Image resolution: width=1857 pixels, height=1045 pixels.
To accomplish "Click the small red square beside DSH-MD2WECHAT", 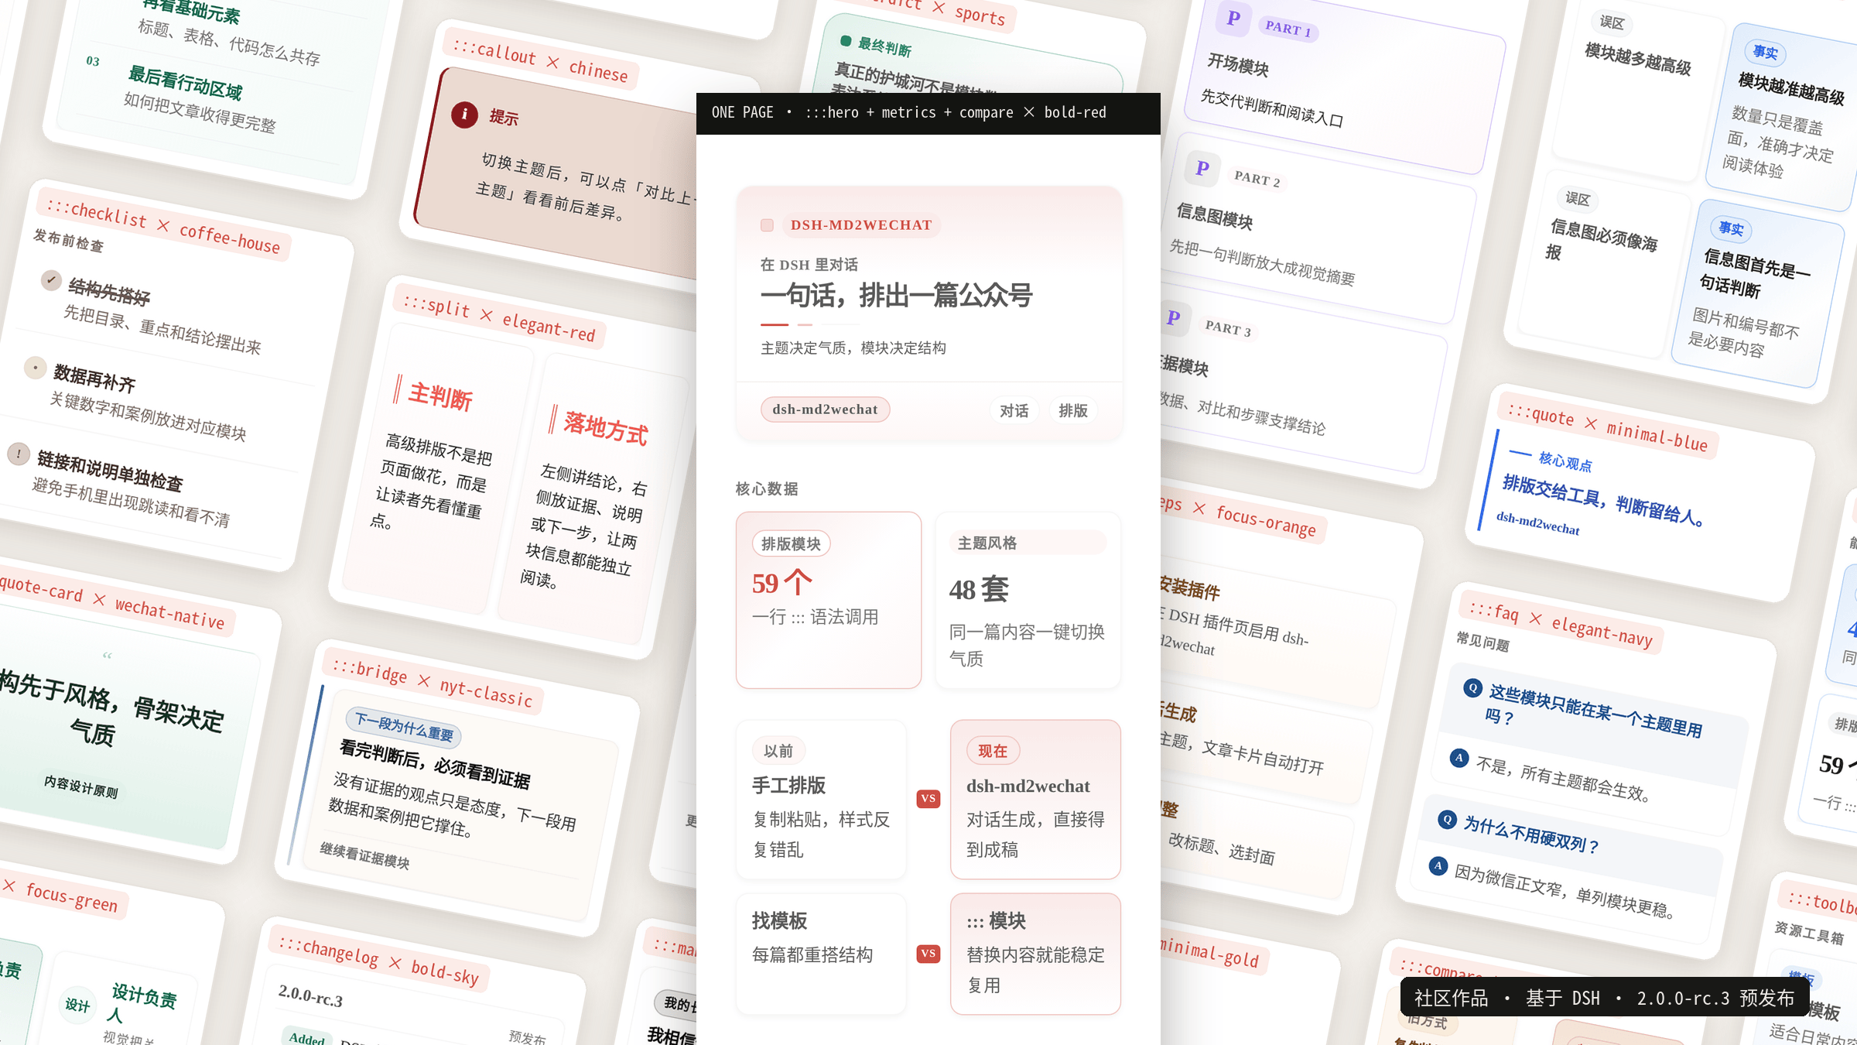I will pyautogui.click(x=767, y=225).
